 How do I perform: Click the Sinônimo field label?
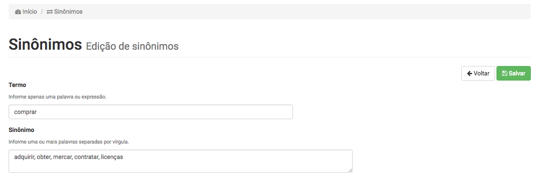(21, 130)
